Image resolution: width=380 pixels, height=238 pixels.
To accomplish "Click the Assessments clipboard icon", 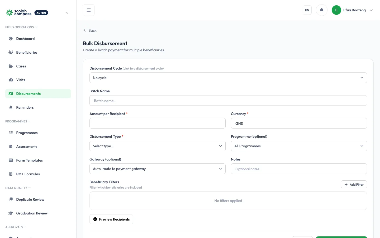I will pos(11,147).
